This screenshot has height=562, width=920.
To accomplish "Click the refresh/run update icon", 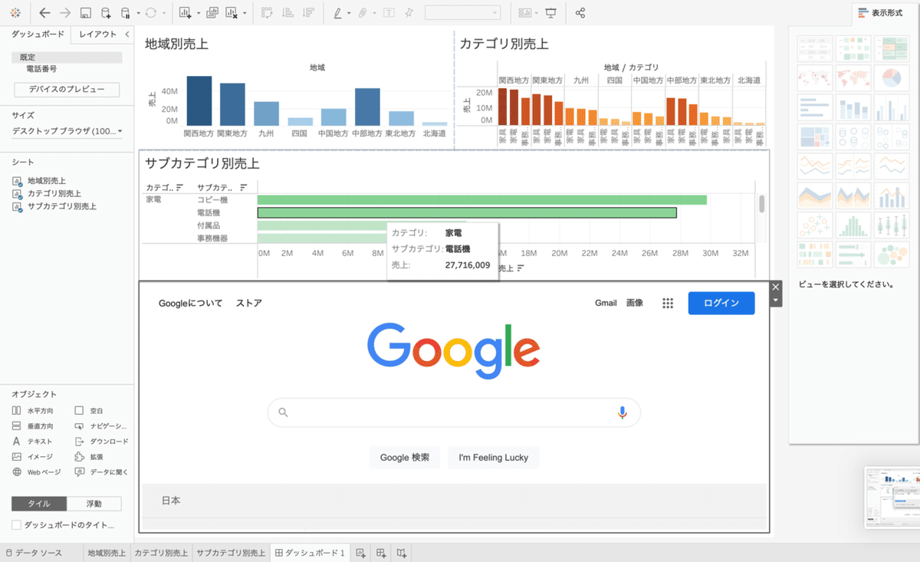I will tap(151, 13).
